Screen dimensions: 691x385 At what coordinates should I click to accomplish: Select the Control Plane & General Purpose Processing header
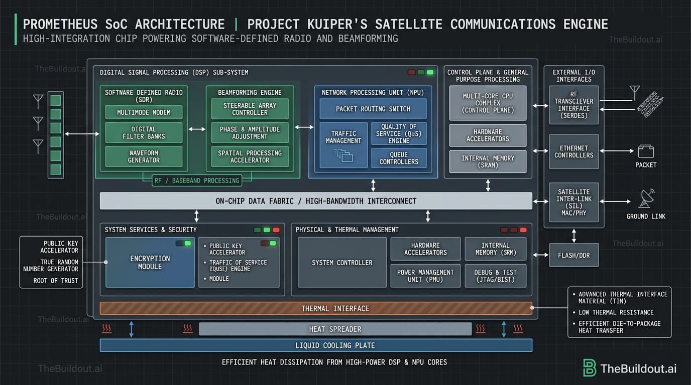(488, 76)
